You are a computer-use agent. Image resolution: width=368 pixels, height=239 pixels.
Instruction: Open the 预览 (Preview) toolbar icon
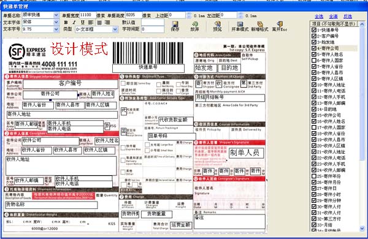[x=217, y=24]
